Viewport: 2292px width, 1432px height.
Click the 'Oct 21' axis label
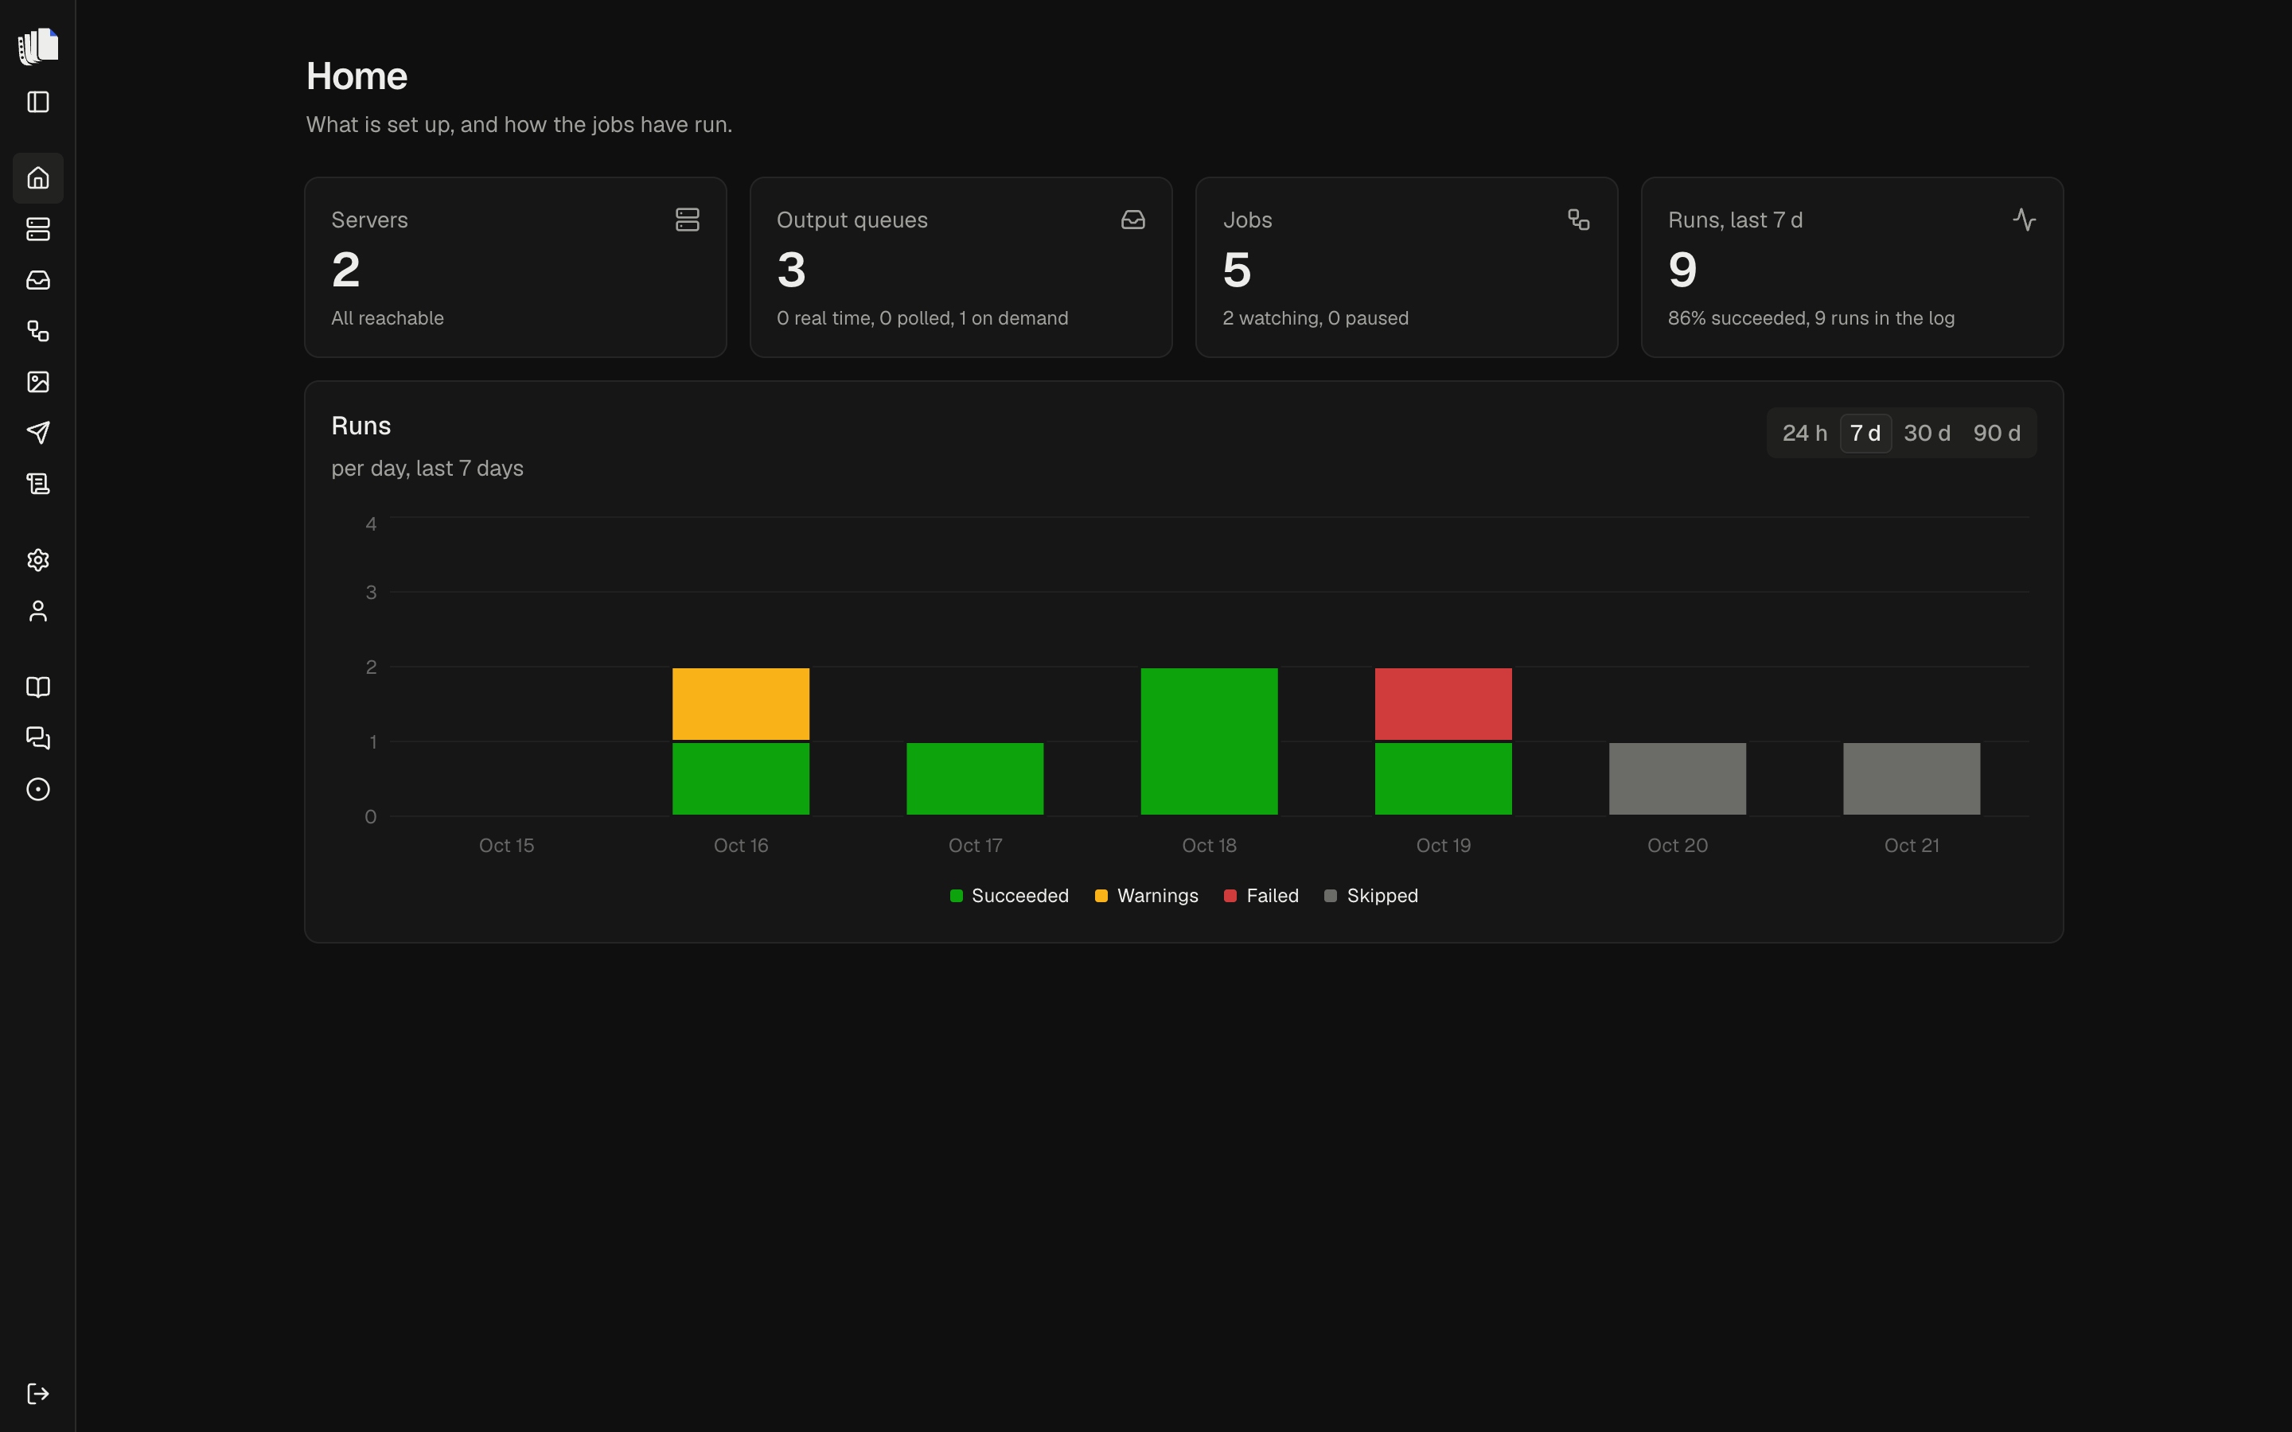coord(1912,846)
